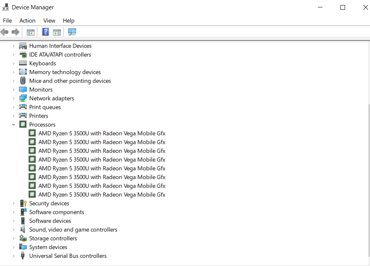This screenshot has width=370, height=266.
Task: Expand the Print queues node
Action: point(14,107)
